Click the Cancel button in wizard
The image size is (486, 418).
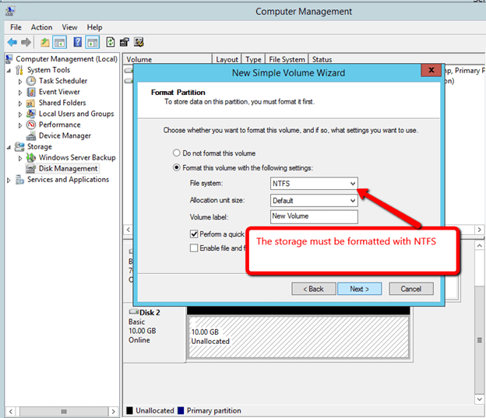tap(410, 289)
